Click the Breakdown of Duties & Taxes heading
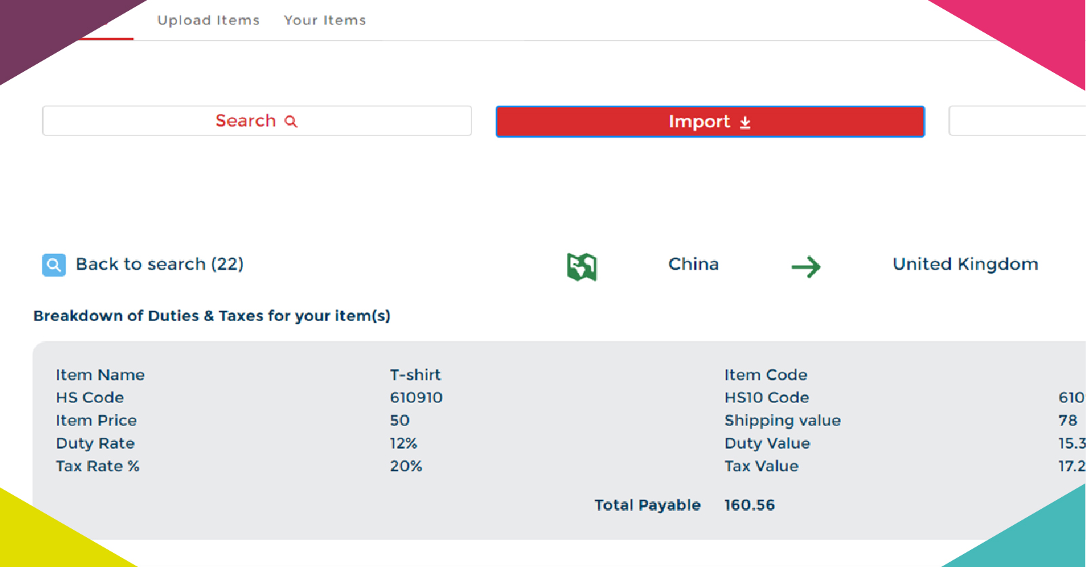Viewport: 1086px width, 567px height. [x=212, y=316]
